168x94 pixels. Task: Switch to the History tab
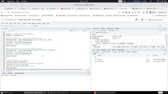click(103, 28)
